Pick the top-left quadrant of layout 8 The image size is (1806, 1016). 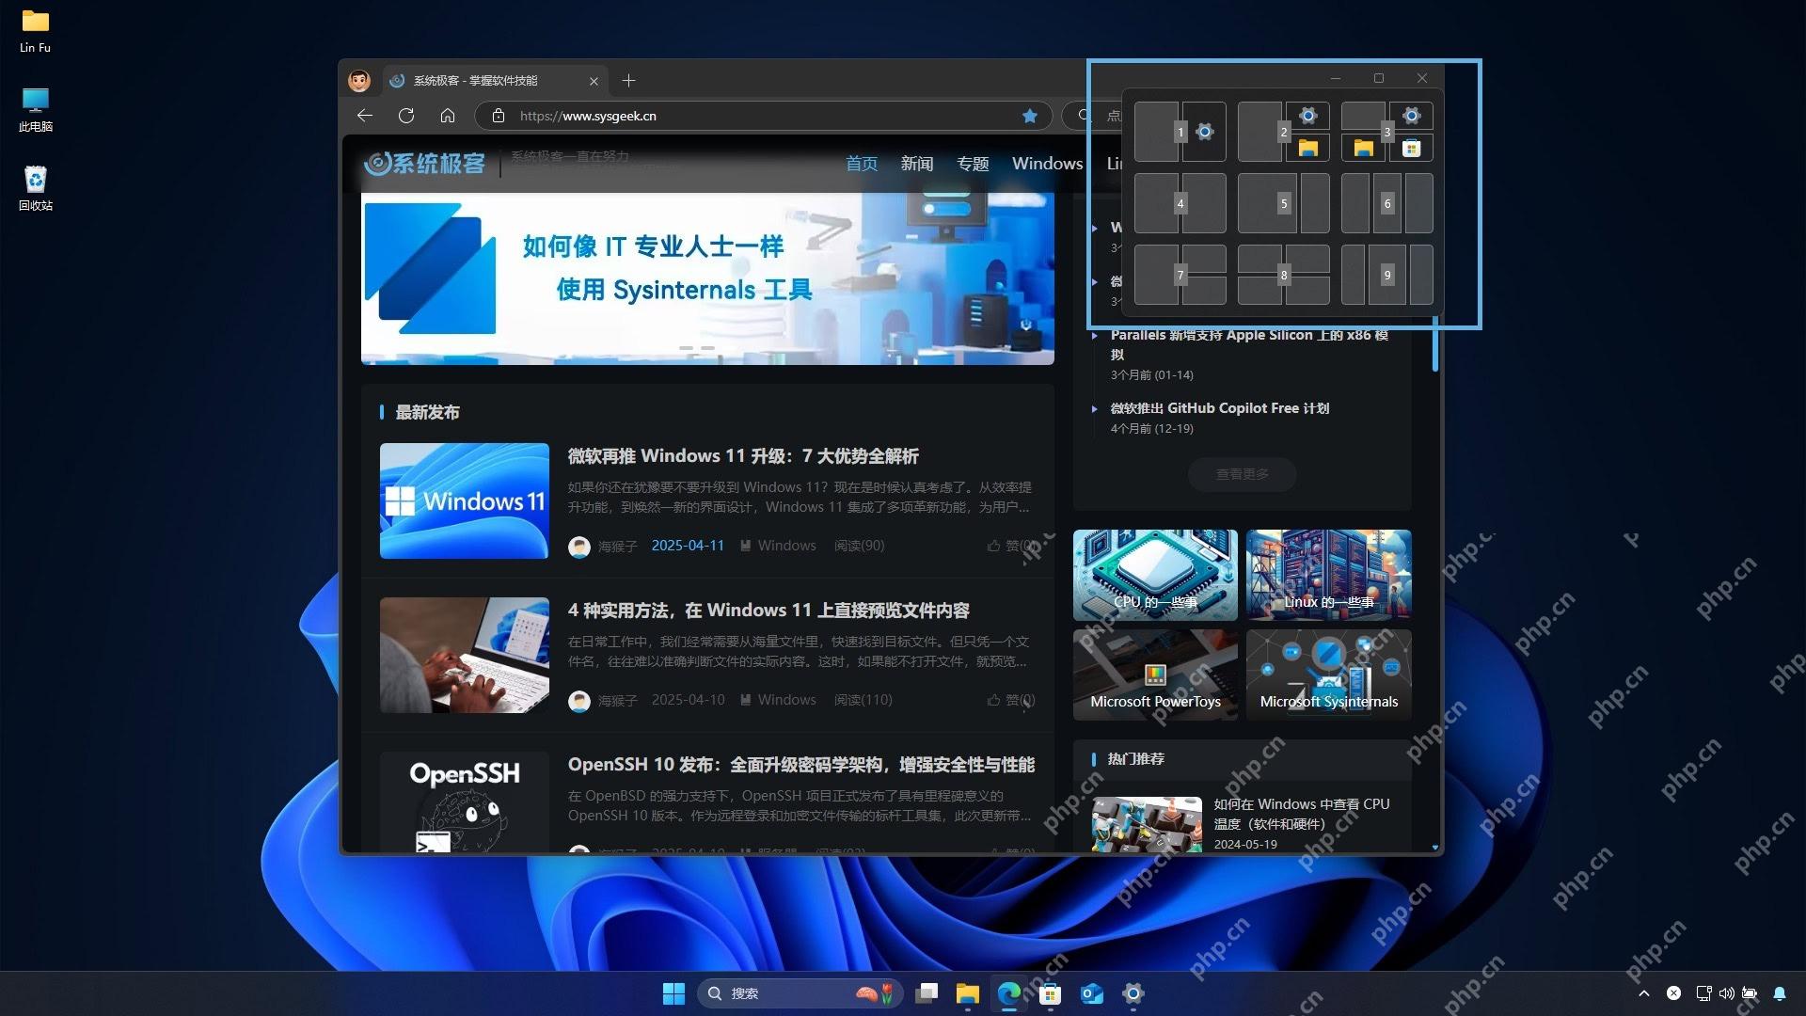tap(1259, 259)
